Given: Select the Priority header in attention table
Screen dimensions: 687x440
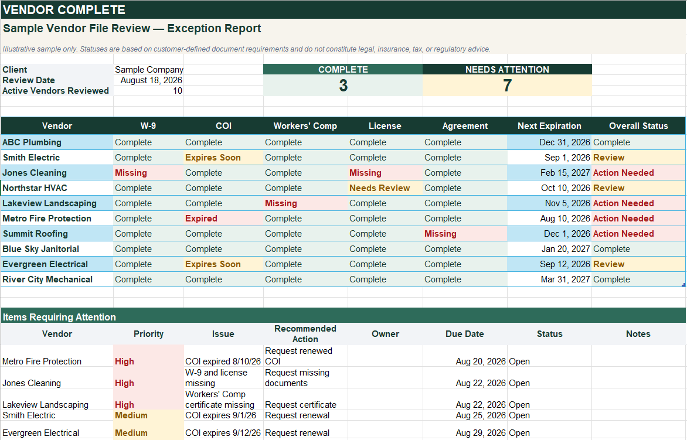Looking at the screenshot, I should tap(148, 334).
